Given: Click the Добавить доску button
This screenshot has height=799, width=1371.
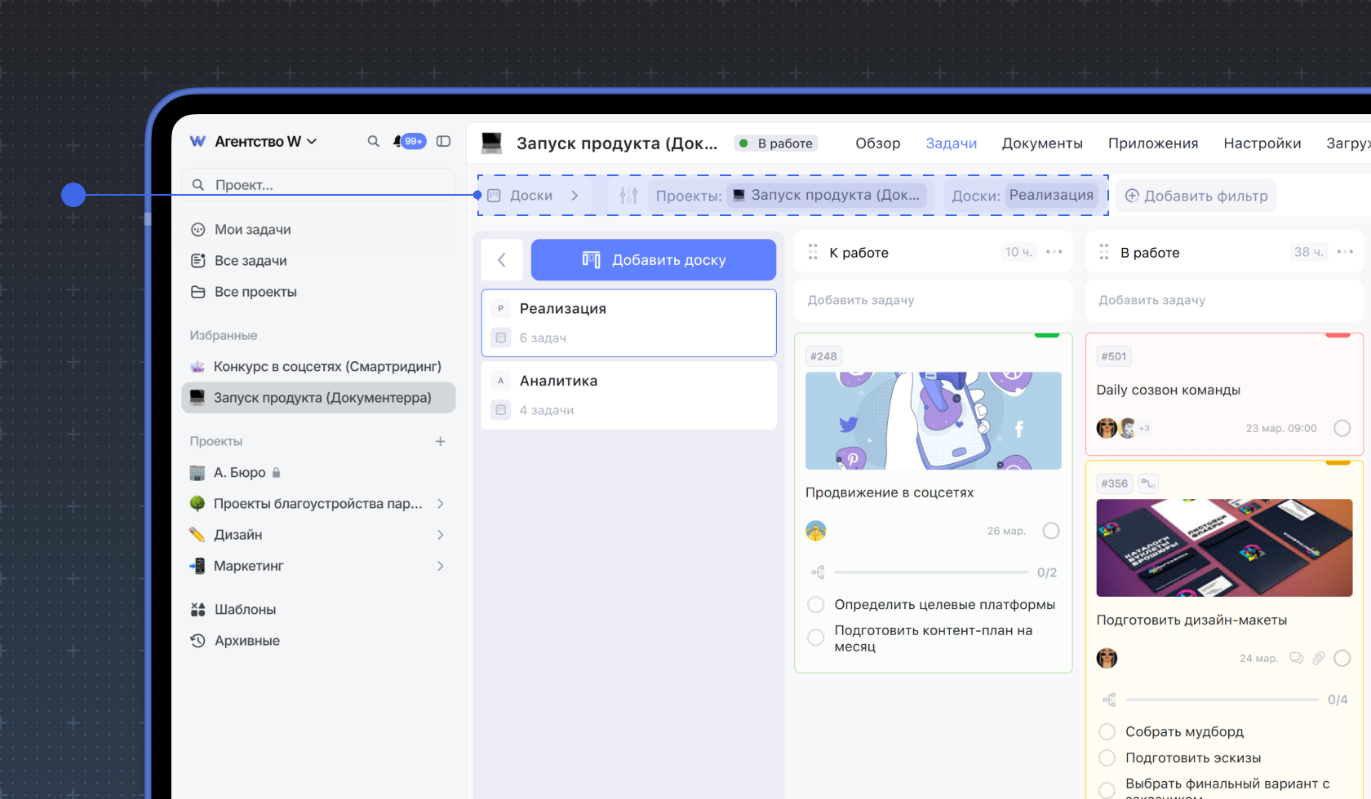Looking at the screenshot, I should tap(653, 260).
